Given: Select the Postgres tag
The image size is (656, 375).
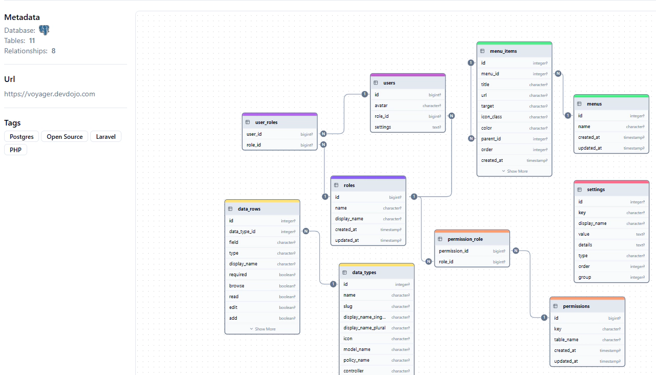Looking at the screenshot, I should coord(22,137).
